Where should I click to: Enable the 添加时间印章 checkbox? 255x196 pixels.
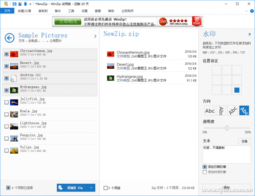[x=205, y=172]
